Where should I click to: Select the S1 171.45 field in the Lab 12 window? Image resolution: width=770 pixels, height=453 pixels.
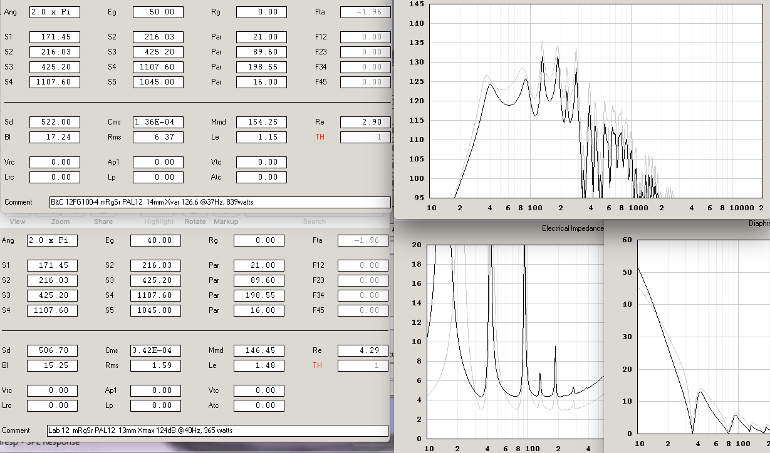click(x=52, y=265)
